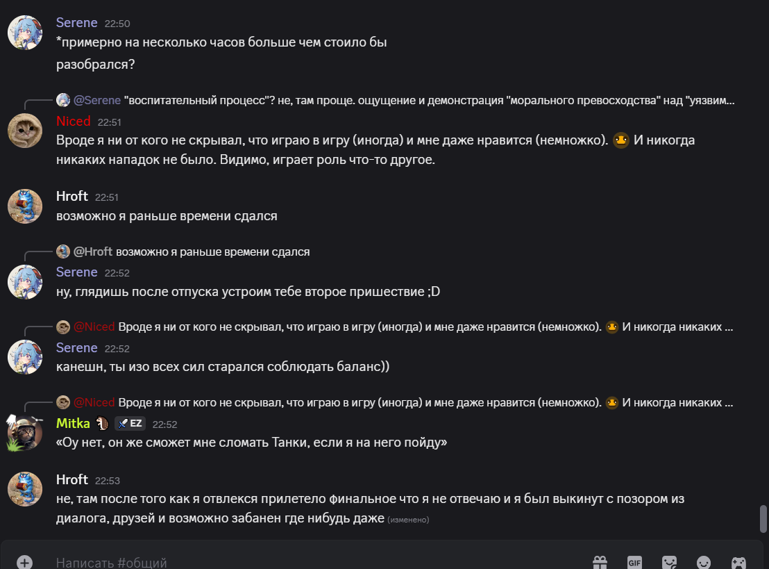Click Niced's cat avatar at 22:51
This screenshot has width=769, height=569.
tap(25, 131)
